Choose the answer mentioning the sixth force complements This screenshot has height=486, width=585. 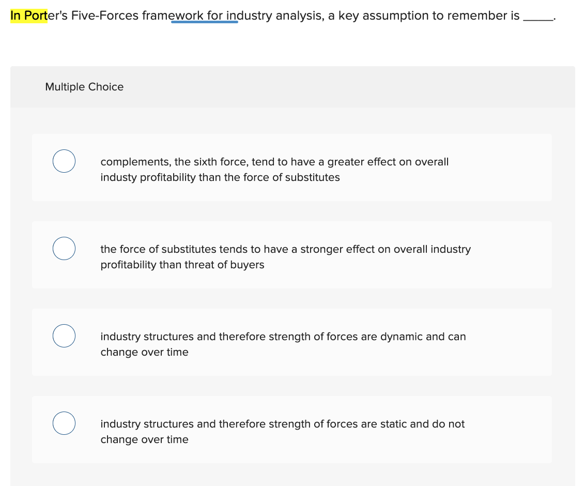click(274, 169)
